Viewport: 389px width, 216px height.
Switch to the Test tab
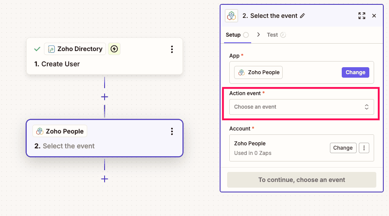(273, 35)
